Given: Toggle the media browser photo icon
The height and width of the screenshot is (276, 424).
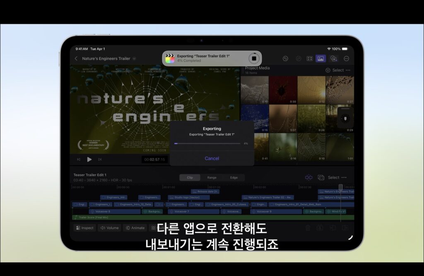Looking at the screenshot, I should (x=321, y=58).
